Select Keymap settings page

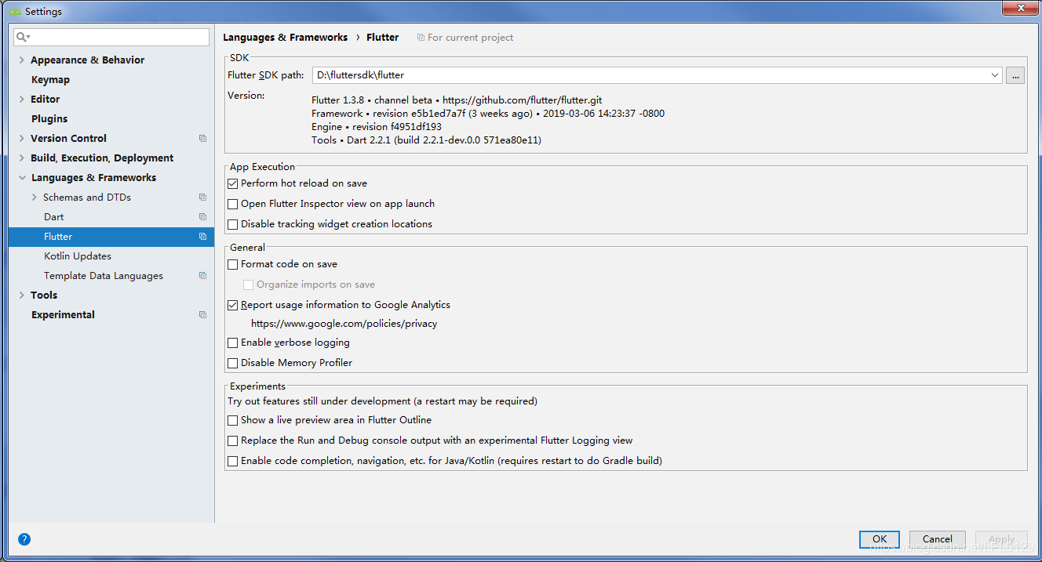[50, 80]
